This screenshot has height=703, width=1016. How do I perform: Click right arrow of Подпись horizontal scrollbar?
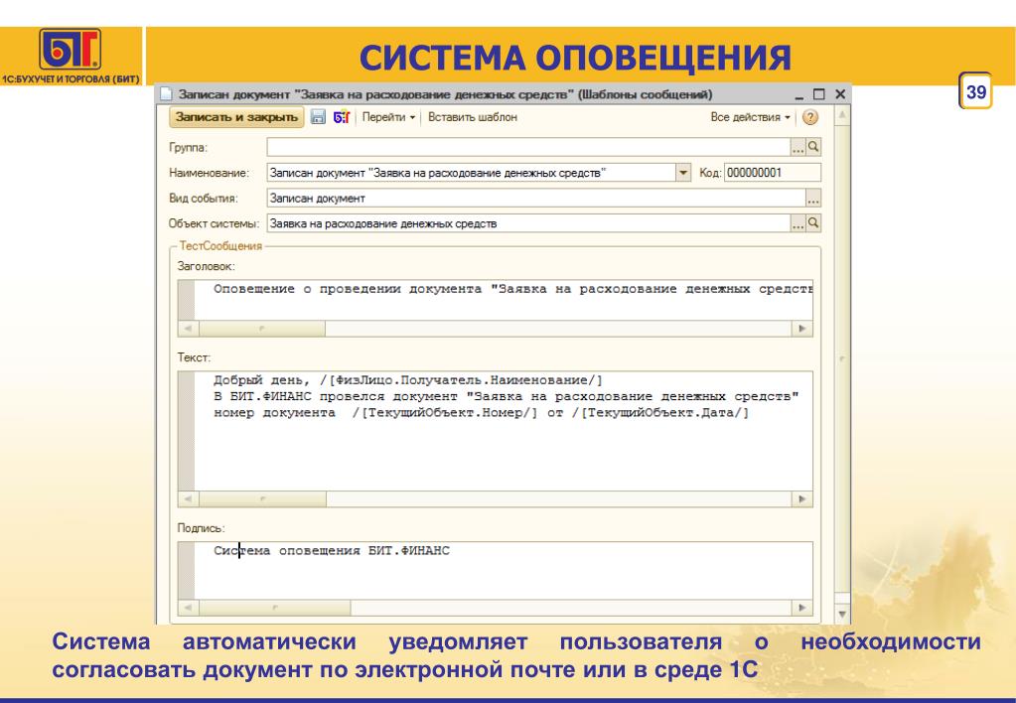pyautogui.click(x=802, y=608)
